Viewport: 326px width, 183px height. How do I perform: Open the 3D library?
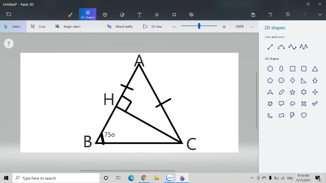[191, 15]
